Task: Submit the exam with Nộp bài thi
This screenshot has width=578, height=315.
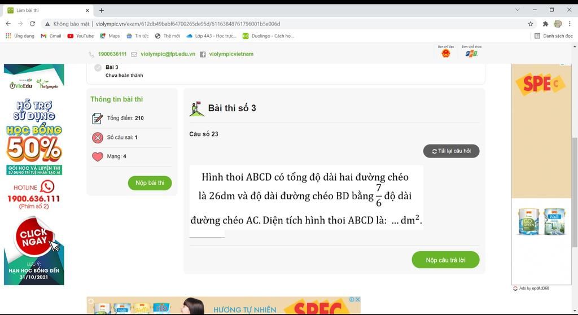Action: click(150, 183)
